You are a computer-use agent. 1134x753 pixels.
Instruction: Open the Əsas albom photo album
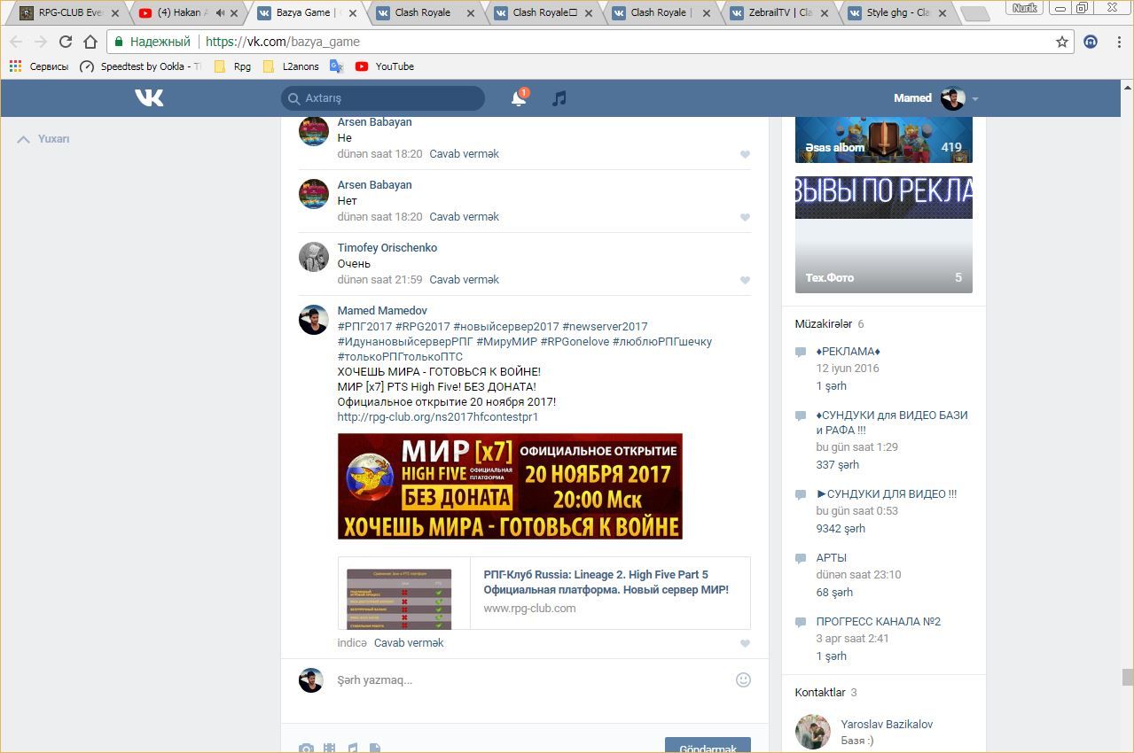pos(884,140)
